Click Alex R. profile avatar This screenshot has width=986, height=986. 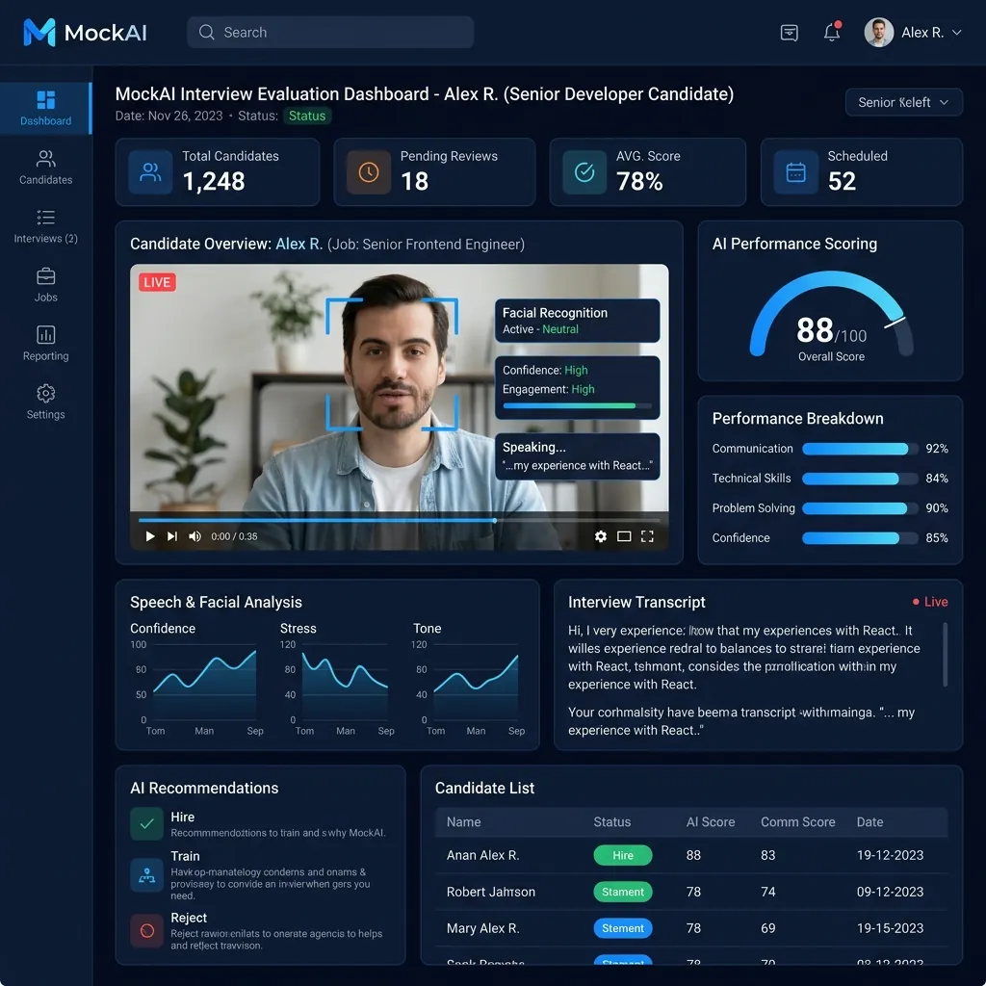878,32
